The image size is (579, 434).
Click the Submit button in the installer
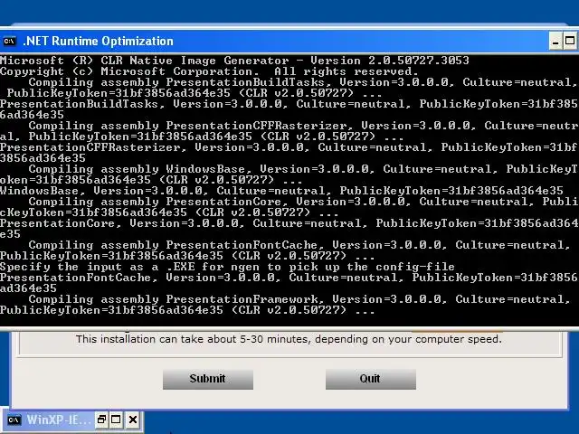coord(208,379)
